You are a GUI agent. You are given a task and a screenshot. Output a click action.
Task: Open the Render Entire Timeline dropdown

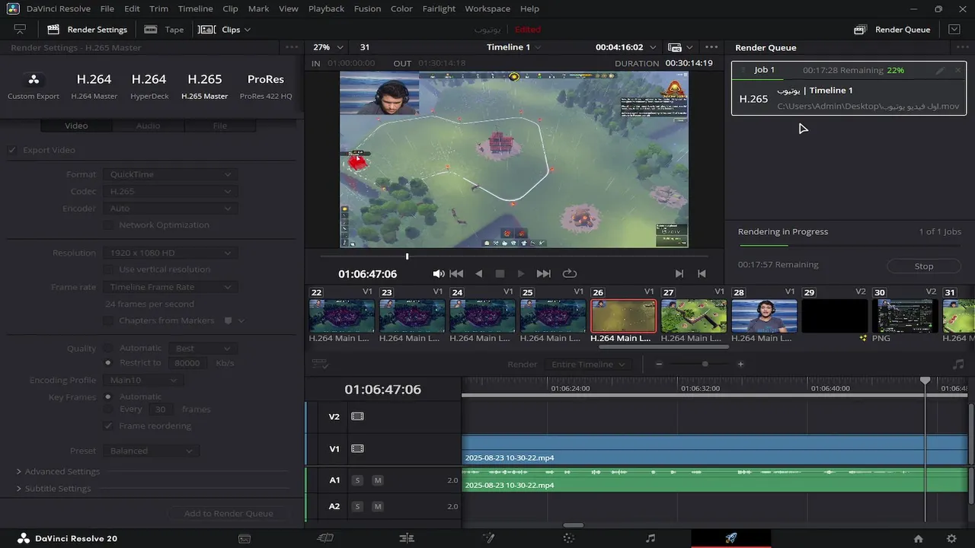tap(588, 365)
